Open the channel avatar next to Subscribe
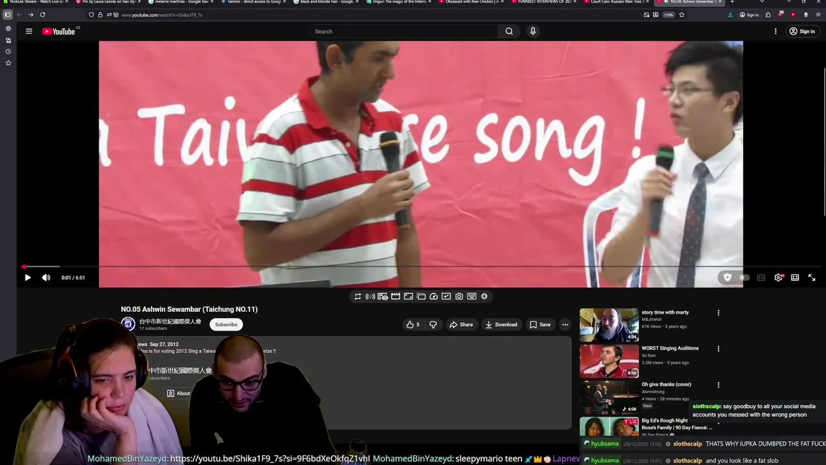Image resolution: width=826 pixels, height=465 pixels. pos(128,324)
